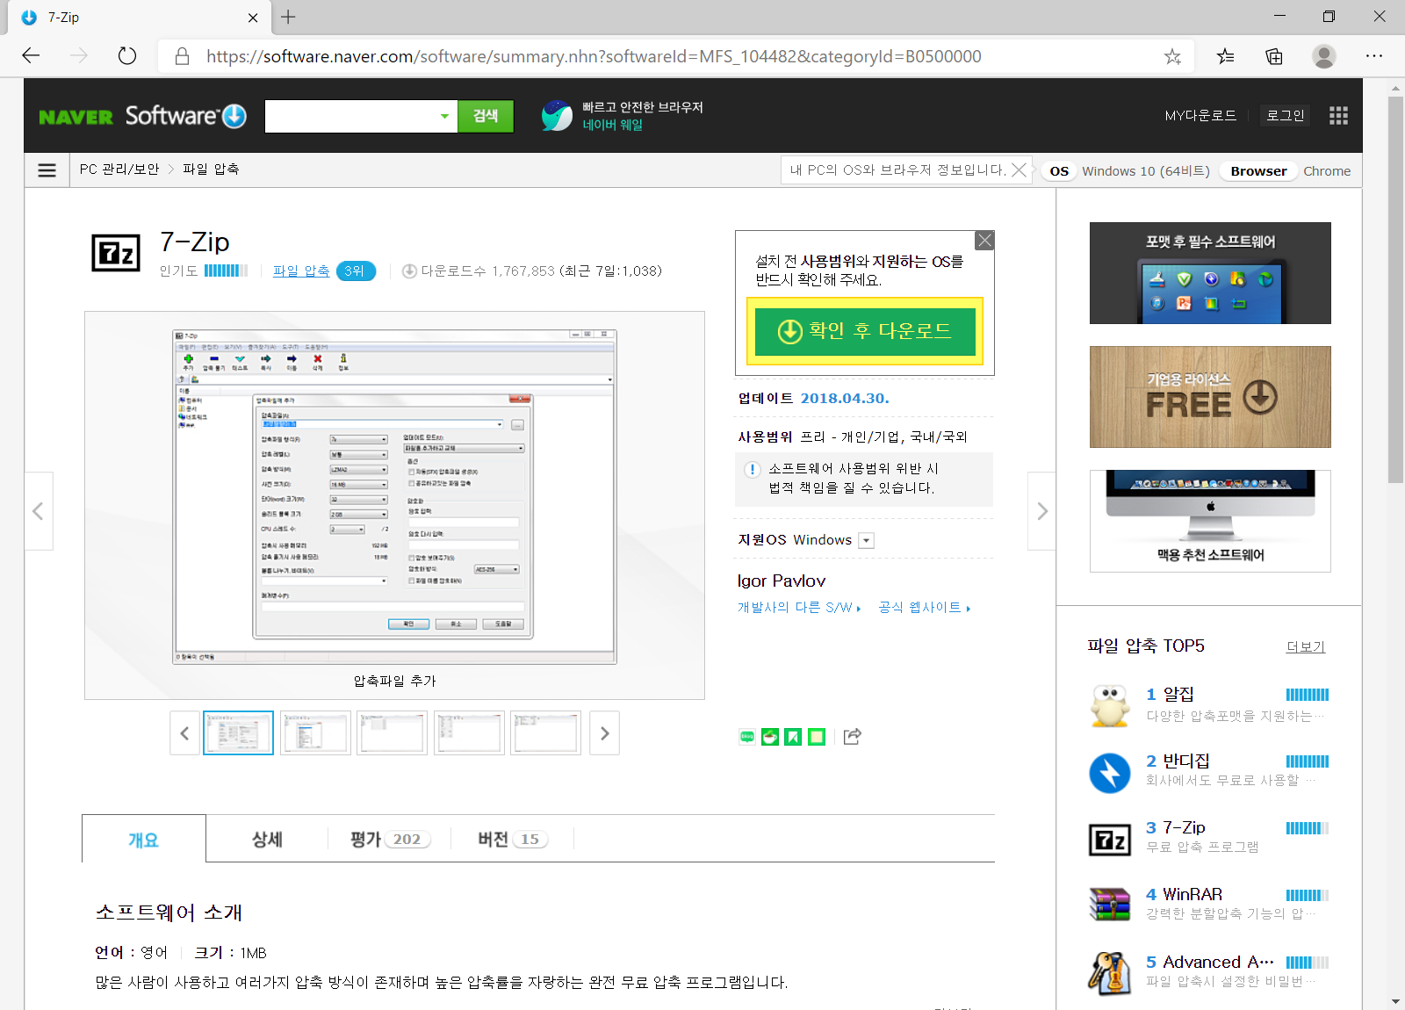Open developer's other S/W link
The height and width of the screenshot is (1010, 1405).
point(799,607)
